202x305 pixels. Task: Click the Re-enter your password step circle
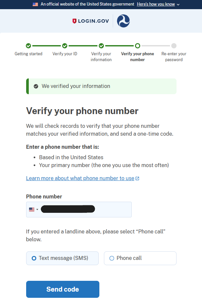[x=174, y=46]
